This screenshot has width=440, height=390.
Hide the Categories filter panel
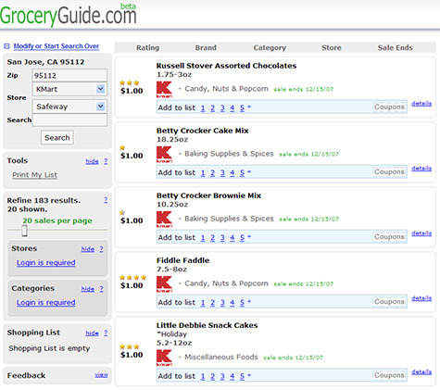click(x=88, y=289)
